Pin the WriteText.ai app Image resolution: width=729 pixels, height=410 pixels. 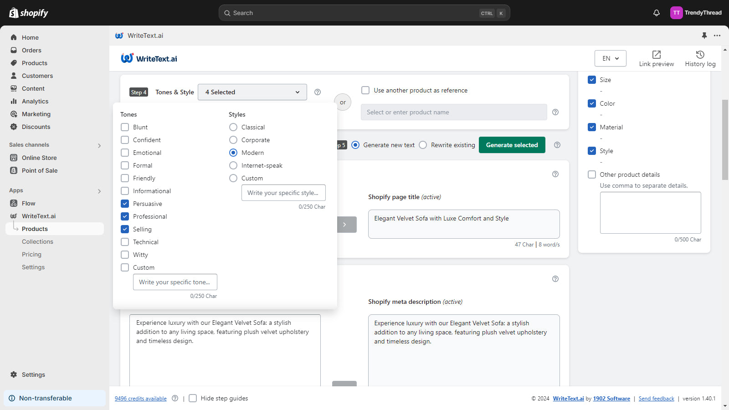click(704, 36)
